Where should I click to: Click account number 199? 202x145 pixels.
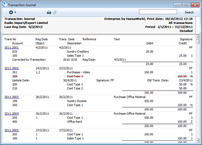[x=15, y=101]
